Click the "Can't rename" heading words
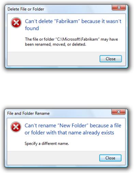 (x=40, y=125)
